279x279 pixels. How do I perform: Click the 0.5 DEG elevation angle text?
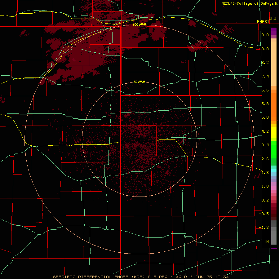tap(158, 277)
